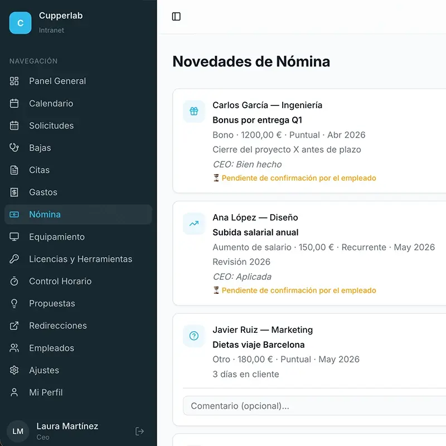Image resolution: width=446 pixels, height=446 pixels.
Task: Open Solicitudes menu entry
Action: [x=78, y=125]
